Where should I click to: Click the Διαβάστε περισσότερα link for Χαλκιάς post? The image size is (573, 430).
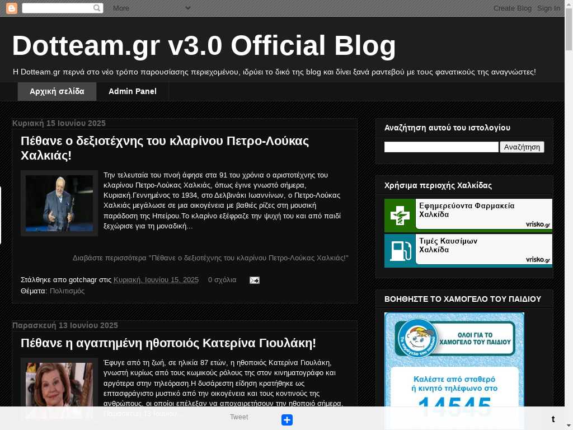coord(210,258)
